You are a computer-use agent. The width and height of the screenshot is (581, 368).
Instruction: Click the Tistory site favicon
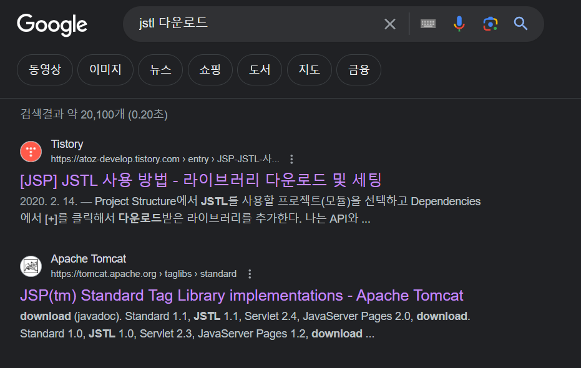(x=31, y=152)
